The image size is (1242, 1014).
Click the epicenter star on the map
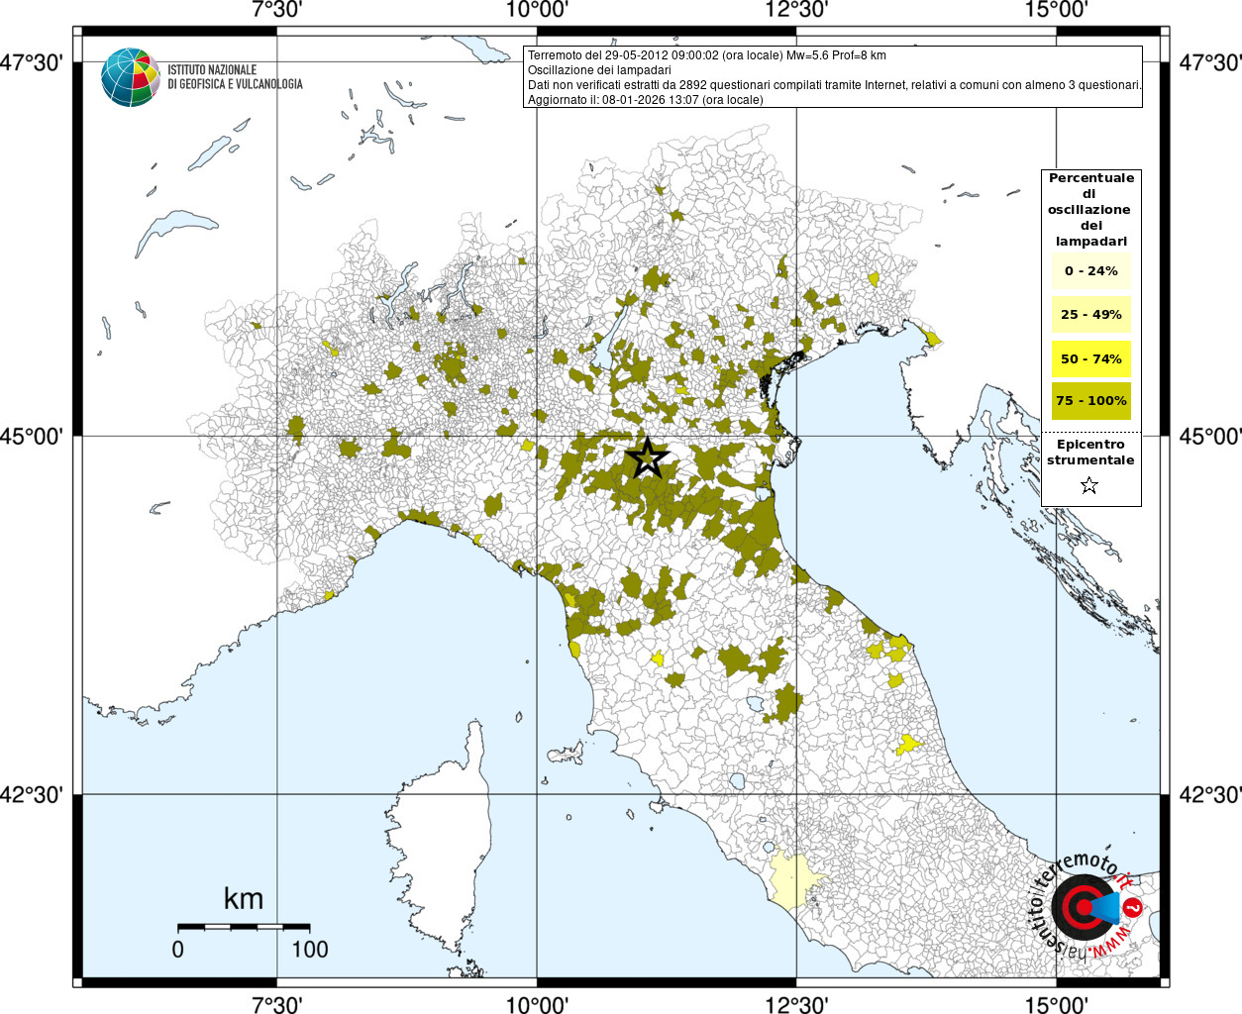pos(647,457)
